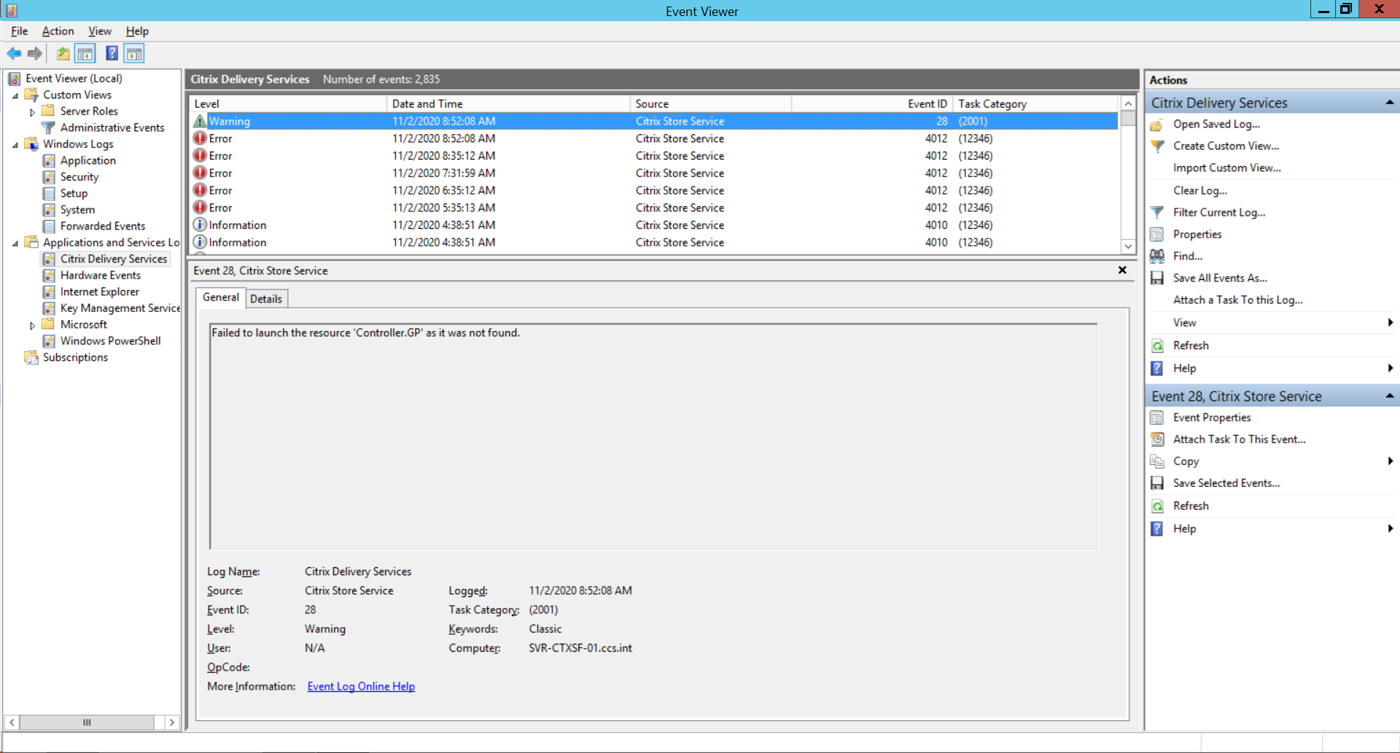Select Citrix Delivery Services in the tree
Viewport: 1400px width, 753px height.
[x=114, y=259]
